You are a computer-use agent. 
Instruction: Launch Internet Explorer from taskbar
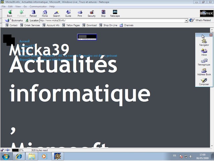click(19, 156)
